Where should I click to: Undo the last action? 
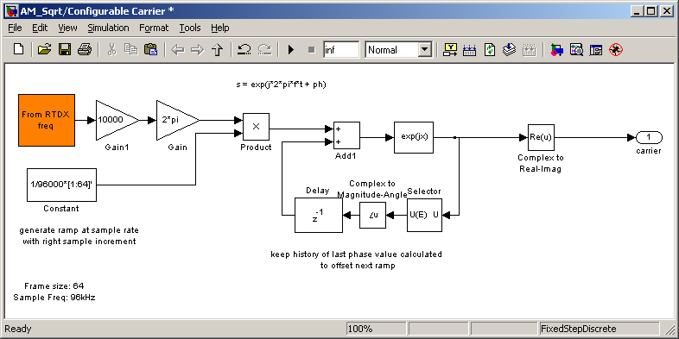pyautogui.click(x=244, y=50)
